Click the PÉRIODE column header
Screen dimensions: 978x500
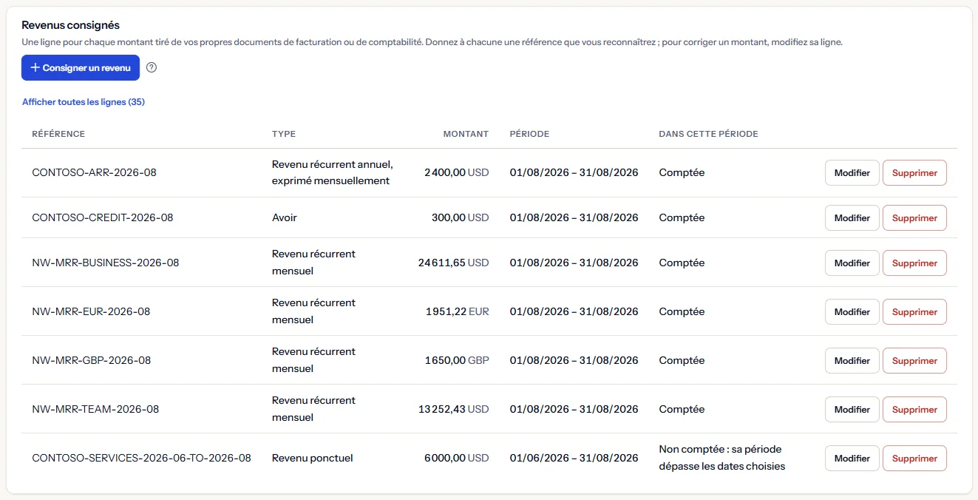[x=529, y=134]
